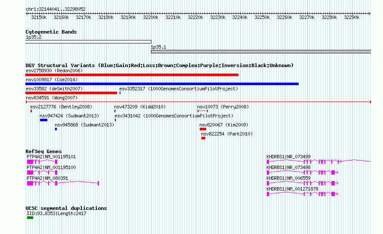Click the nsv473209 (Kidd2010) label
This screenshot has height=234, width=383.
(x=140, y=107)
